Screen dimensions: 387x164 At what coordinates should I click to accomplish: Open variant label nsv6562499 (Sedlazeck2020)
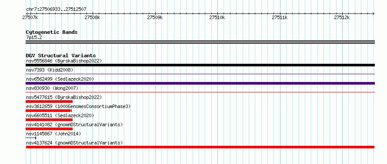pos(60,79)
